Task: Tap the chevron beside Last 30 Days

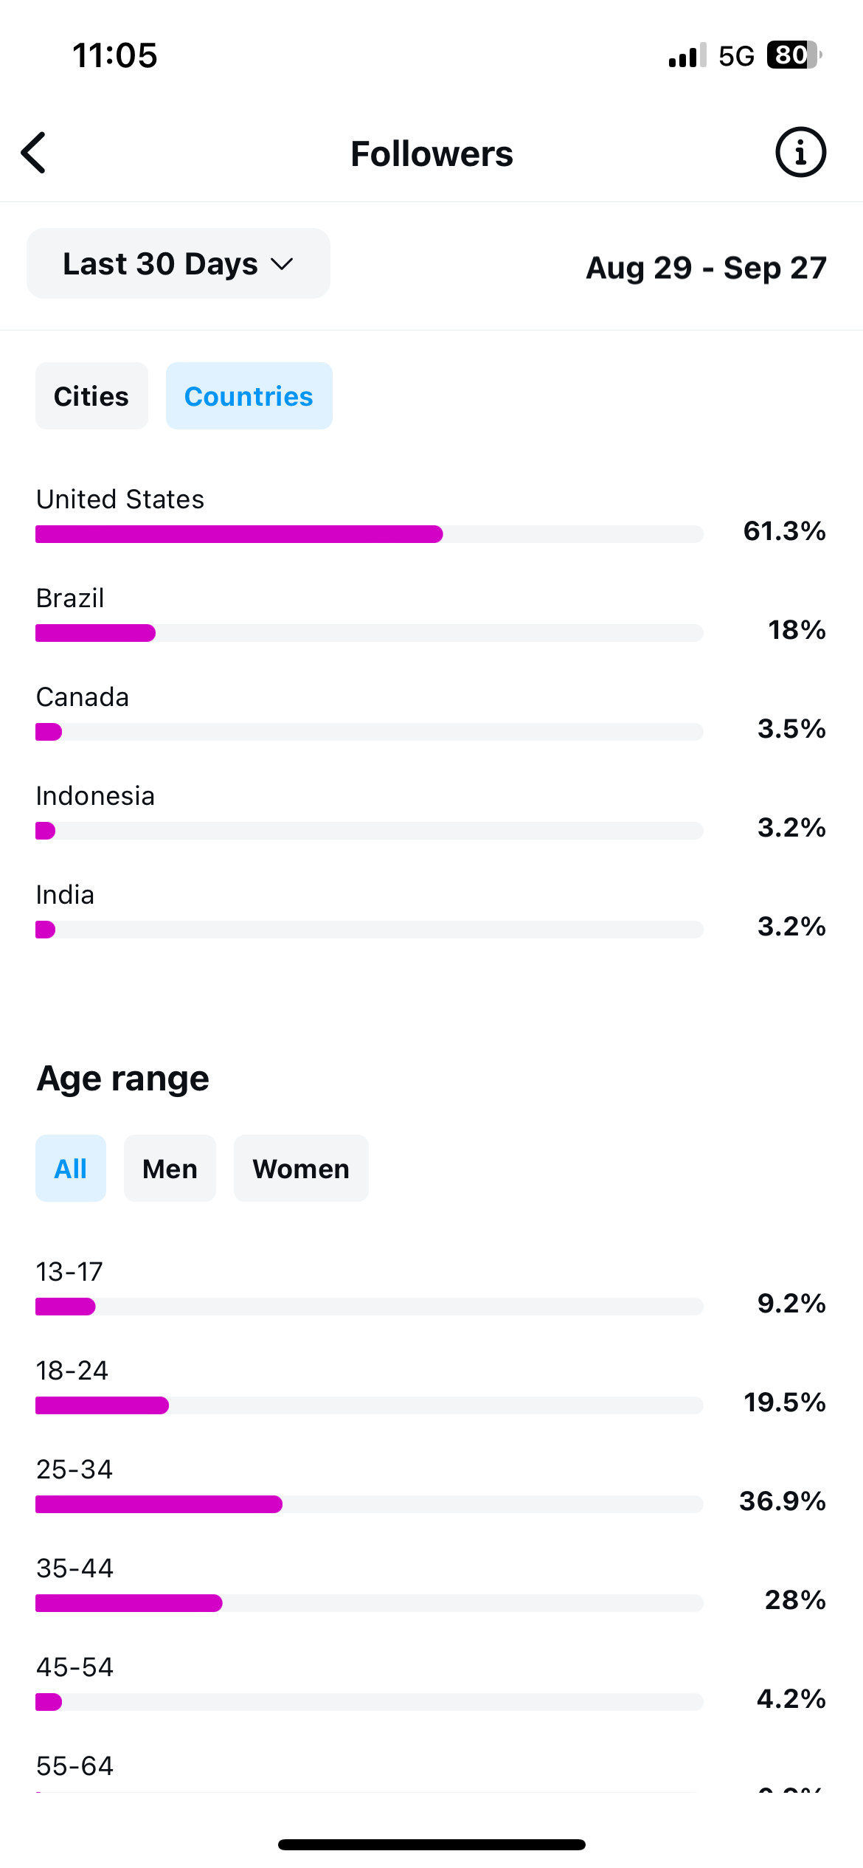Action: (x=282, y=264)
